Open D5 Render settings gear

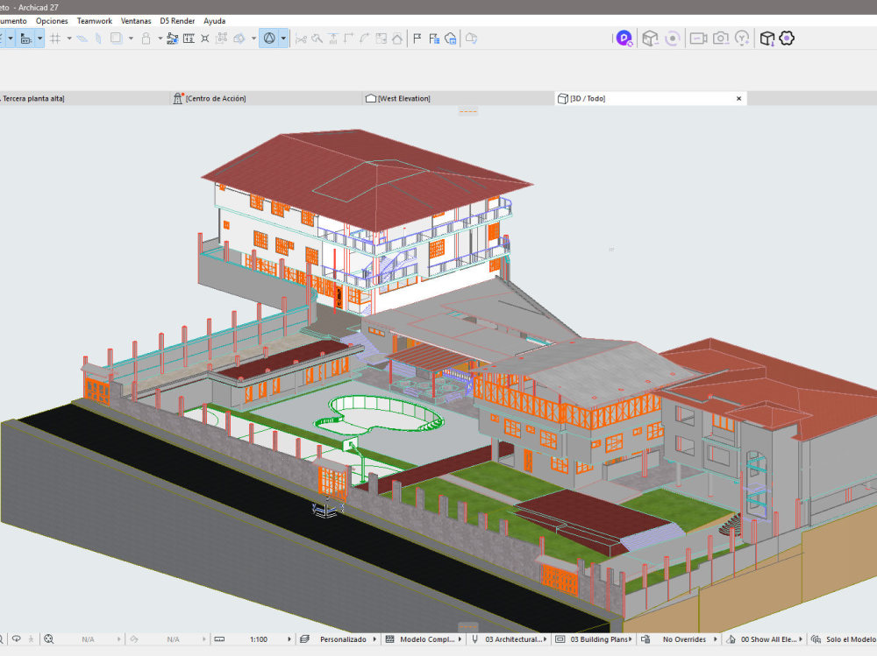point(787,39)
